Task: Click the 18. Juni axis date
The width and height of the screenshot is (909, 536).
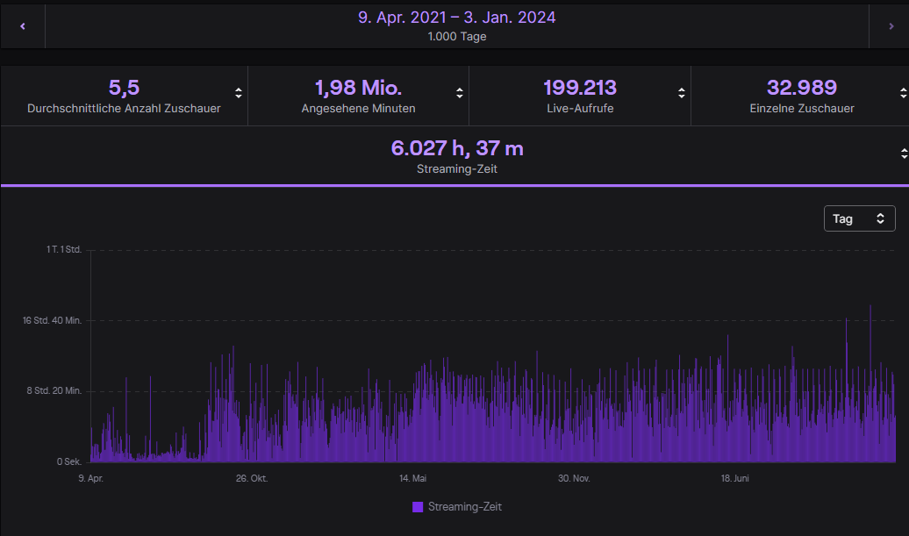Action: (735, 479)
